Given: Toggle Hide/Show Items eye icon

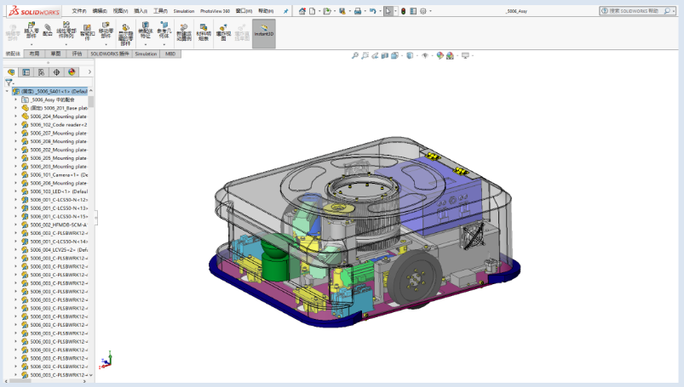Looking at the screenshot, I should tap(425, 55).
